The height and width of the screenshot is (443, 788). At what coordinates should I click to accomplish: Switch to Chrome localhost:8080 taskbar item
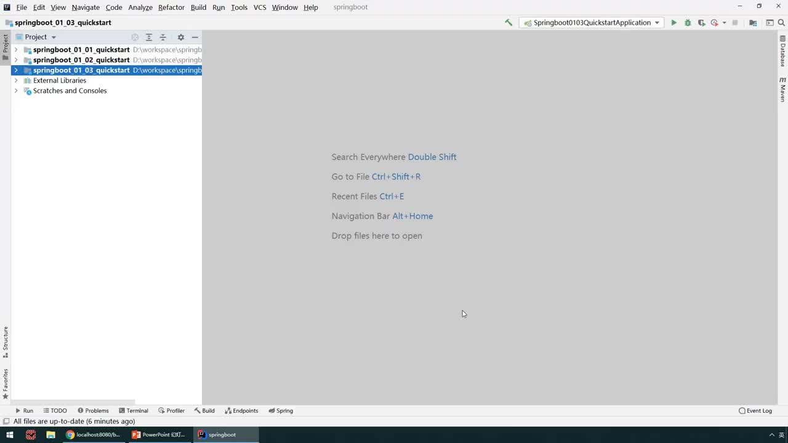point(94,434)
